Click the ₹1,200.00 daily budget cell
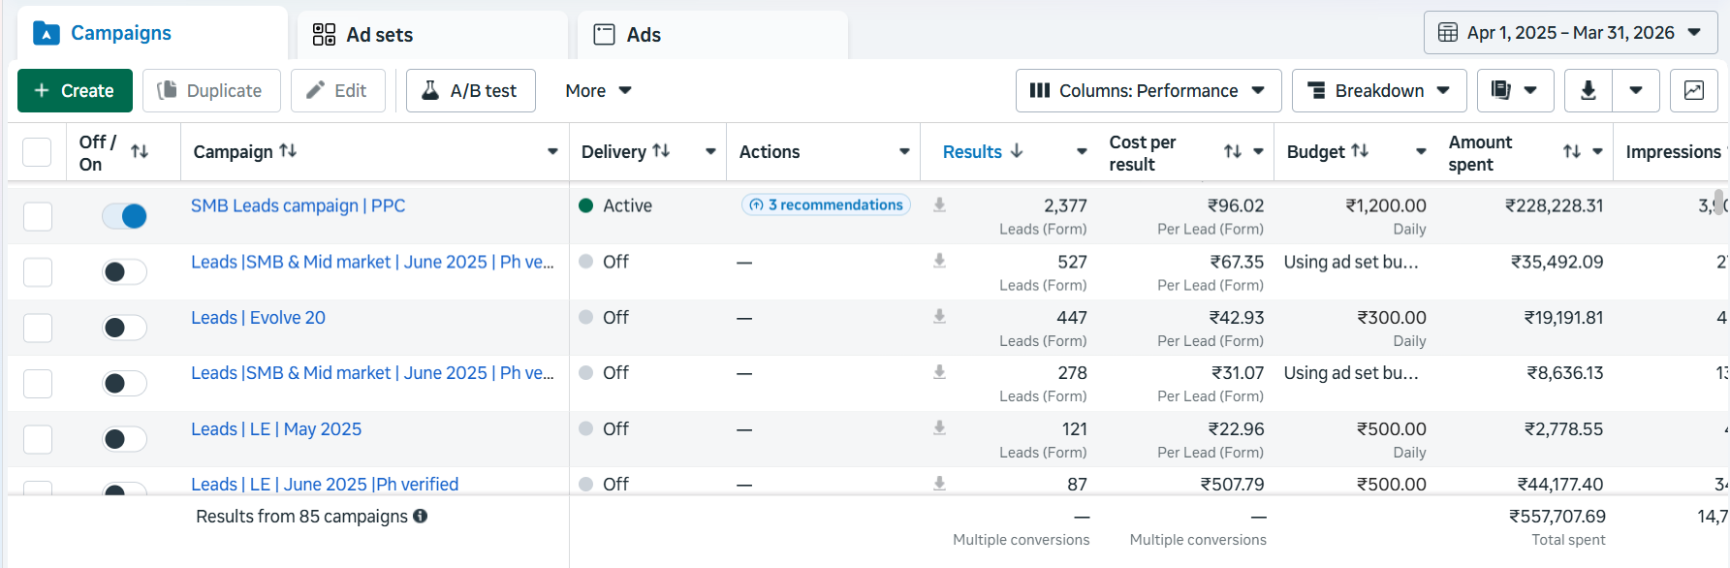 click(x=1386, y=205)
